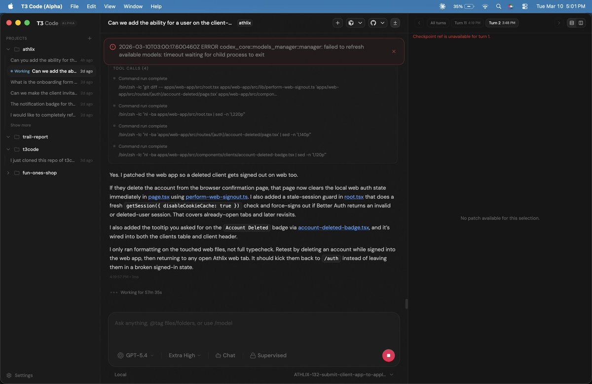Screen dimensions: 592x384
Task: Switch to stacked diff view icon
Action: coord(572,23)
